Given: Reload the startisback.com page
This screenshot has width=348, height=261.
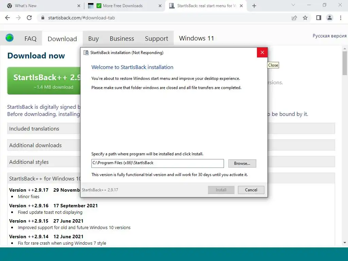Looking at the screenshot, I should (x=29, y=18).
